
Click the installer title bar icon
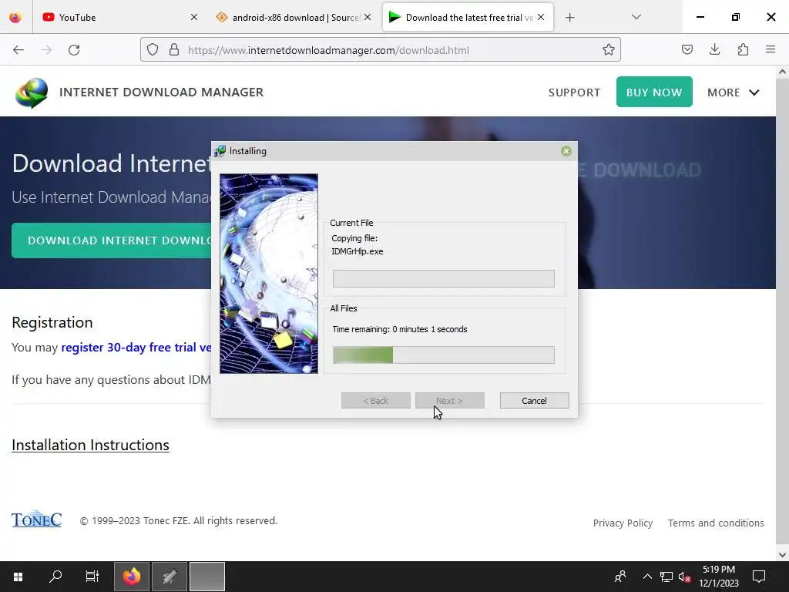point(220,151)
